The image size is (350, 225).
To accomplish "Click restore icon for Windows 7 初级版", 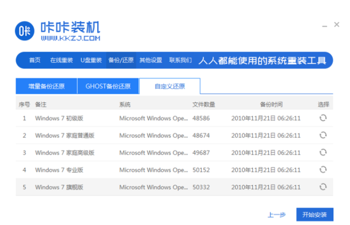I will click(x=323, y=118).
